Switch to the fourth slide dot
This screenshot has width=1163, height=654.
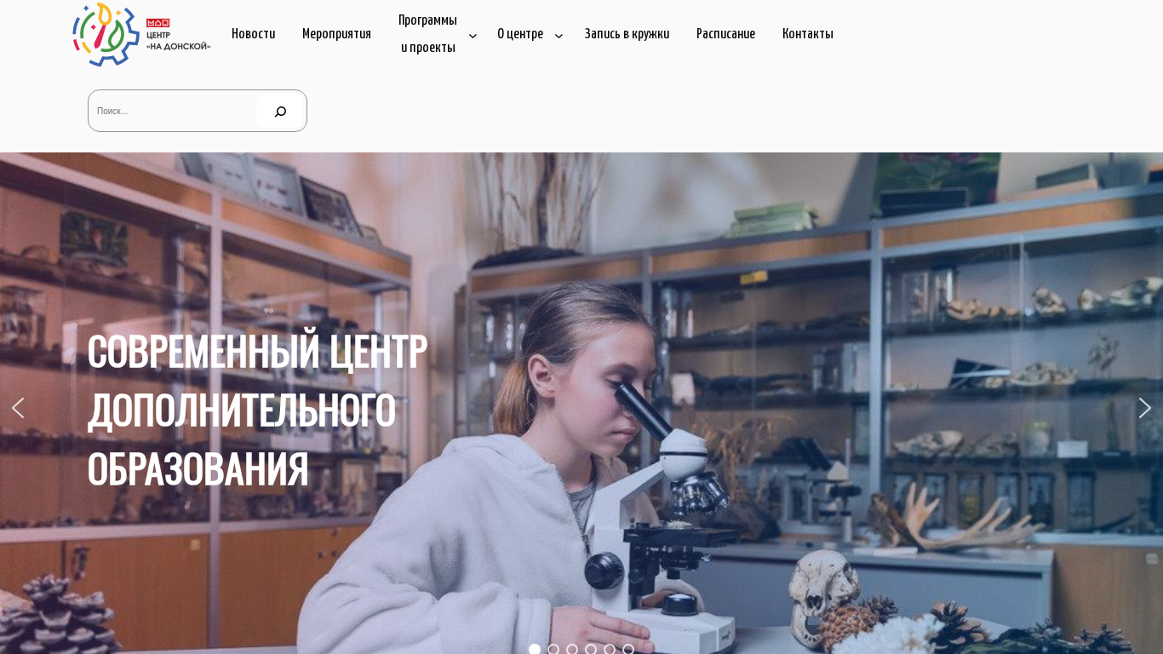pos(591,649)
